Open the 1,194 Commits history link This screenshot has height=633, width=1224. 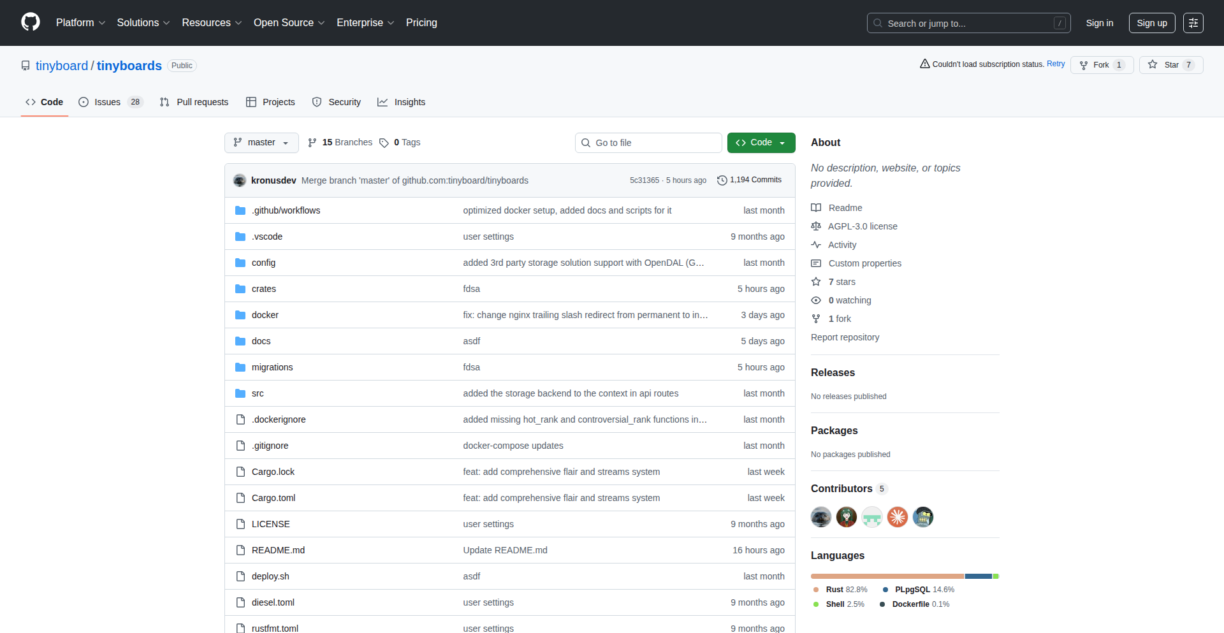point(749,180)
